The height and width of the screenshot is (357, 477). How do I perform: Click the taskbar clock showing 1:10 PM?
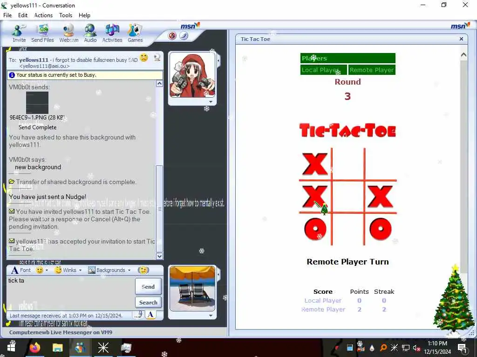437,348
